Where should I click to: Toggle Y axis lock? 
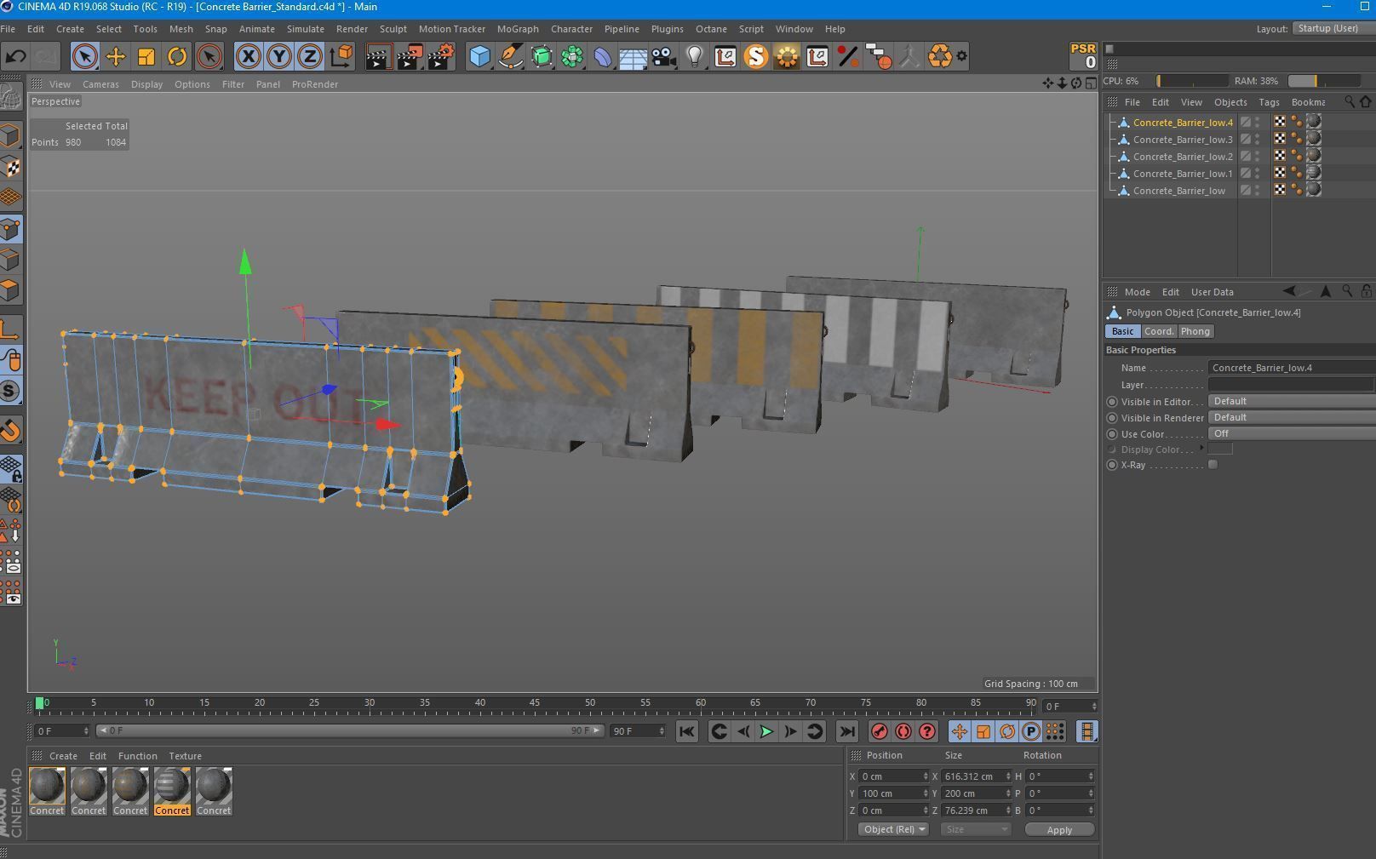point(279,57)
